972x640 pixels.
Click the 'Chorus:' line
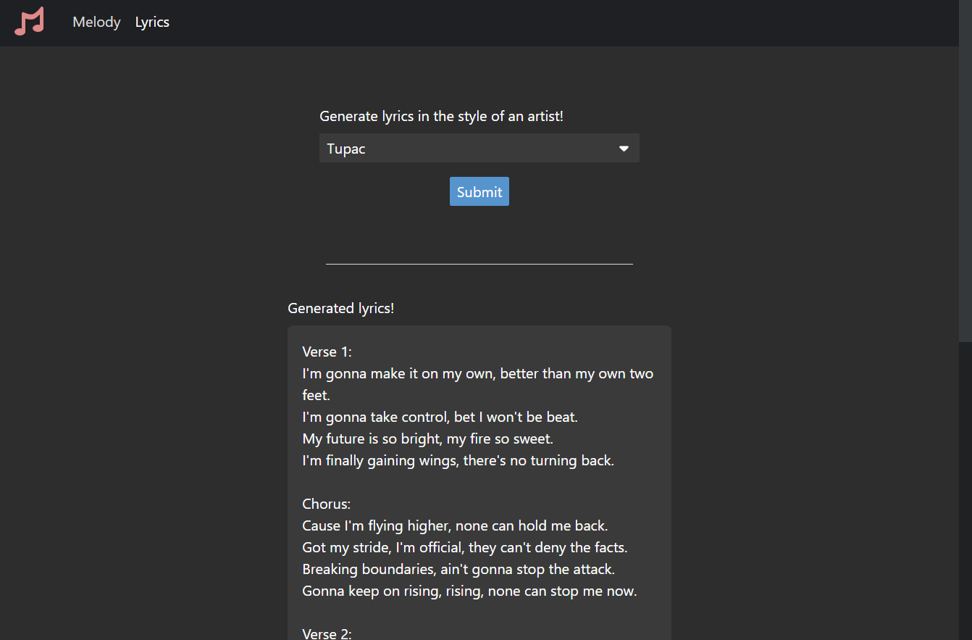[326, 504]
